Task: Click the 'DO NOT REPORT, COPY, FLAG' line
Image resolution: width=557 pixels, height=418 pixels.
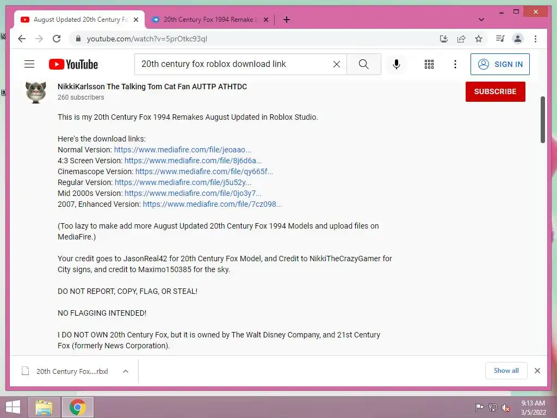Action: [127, 291]
